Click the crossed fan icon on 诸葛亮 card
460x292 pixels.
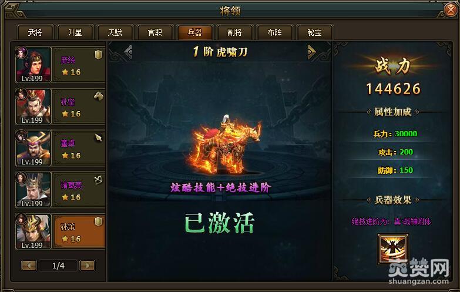(x=99, y=180)
